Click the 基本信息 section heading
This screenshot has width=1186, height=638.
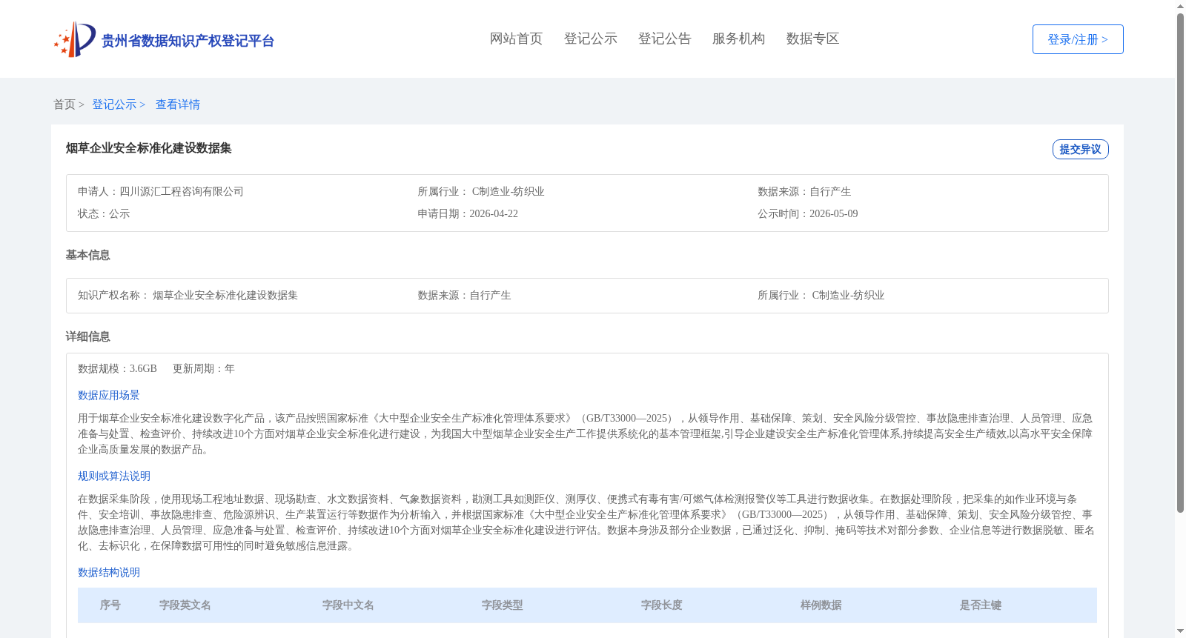[87, 255]
